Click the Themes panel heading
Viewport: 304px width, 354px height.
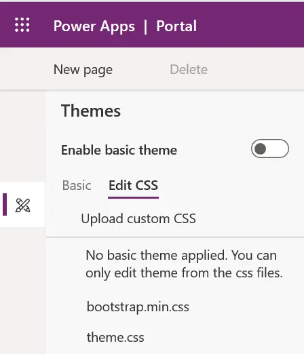click(91, 111)
